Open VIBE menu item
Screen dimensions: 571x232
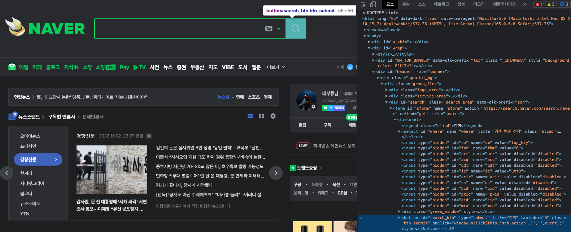point(228,67)
